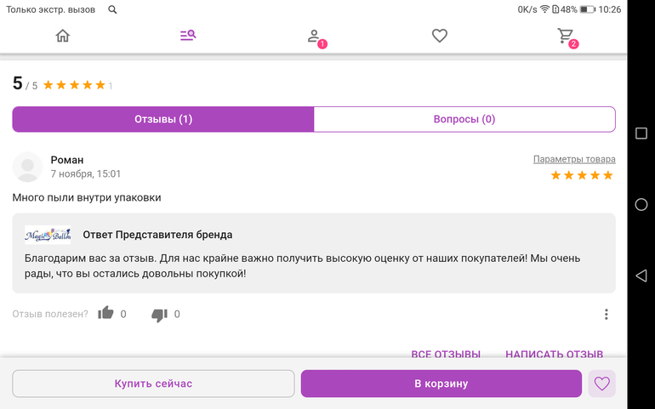Open the catalog search icon
Screen dimensions: 655x409
188,36
